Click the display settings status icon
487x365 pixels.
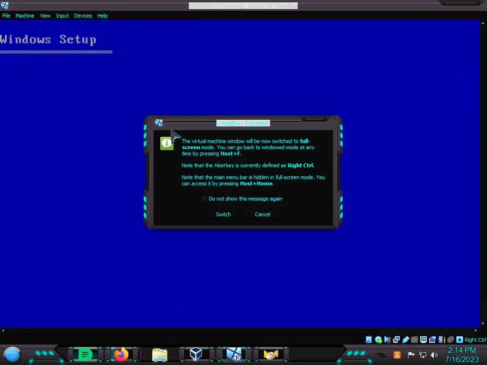pos(423,339)
